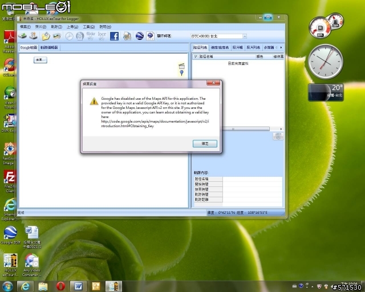365x292 pixels.
Task: Open Any Video Converter desktop shortcut
Action: pos(32,265)
